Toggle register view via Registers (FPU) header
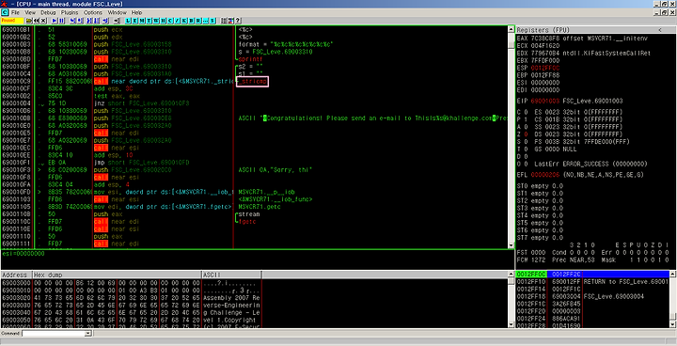The width and height of the screenshot is (677, 346). tap(543, 30)
